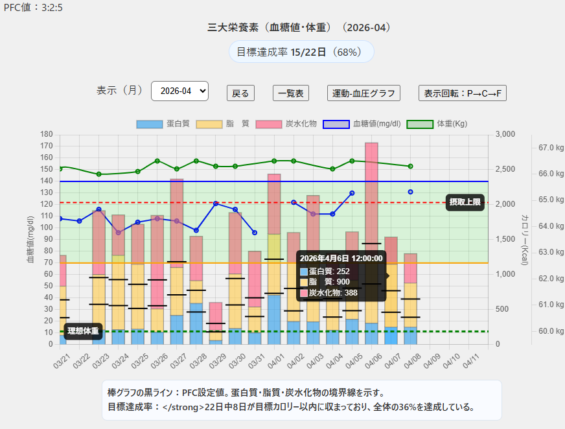
Task: Click the green weight point at 03/26
Action: (x=157, y=161)
